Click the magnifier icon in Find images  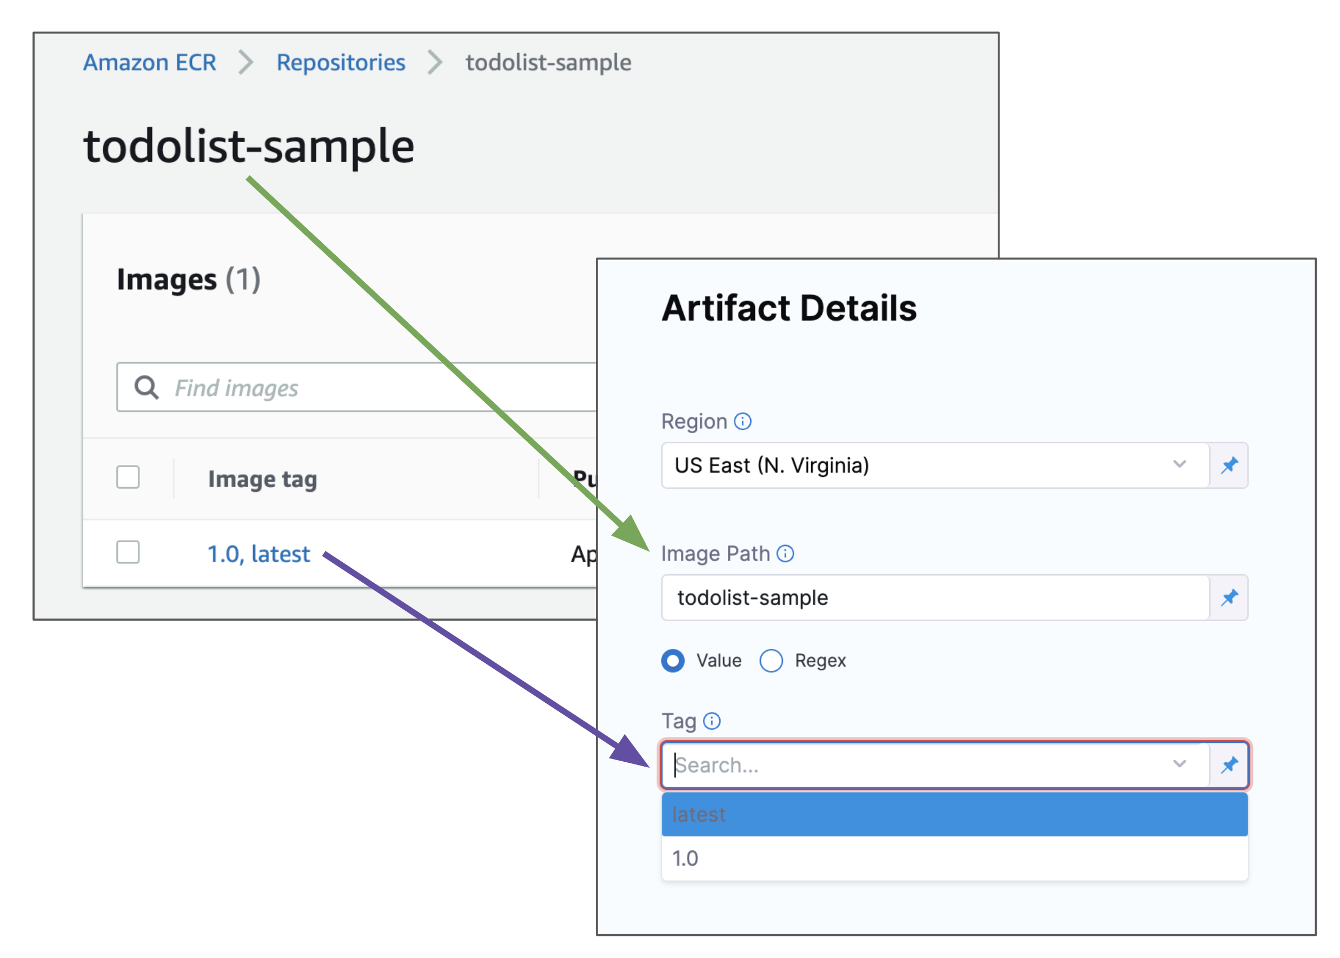coord(147,388)
